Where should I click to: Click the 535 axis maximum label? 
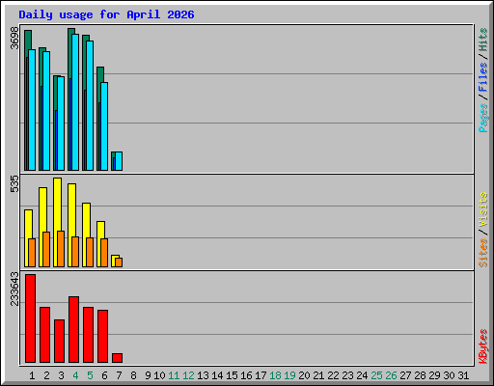[x=14, y=183]
